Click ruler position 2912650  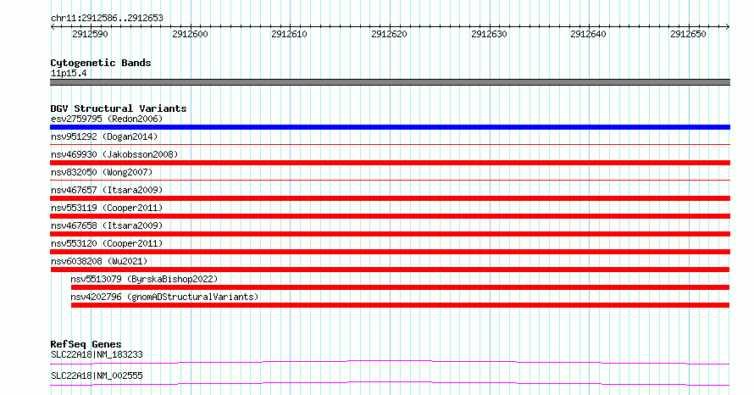(x=688, y=34)
